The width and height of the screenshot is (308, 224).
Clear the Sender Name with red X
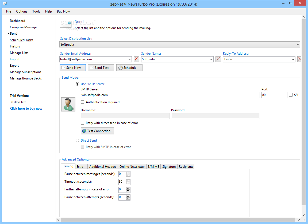(218, 59)
